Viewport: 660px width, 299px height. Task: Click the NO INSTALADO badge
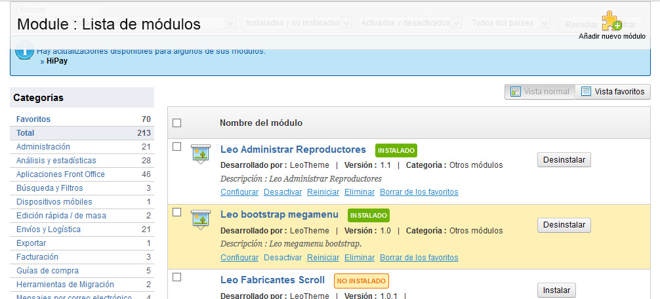point(361,281)
